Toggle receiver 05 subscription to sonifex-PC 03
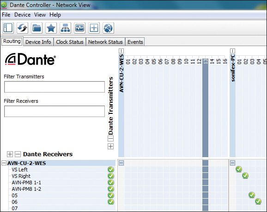Image resolution: width=267 pixels, height=212 pixels. (252, 195)
